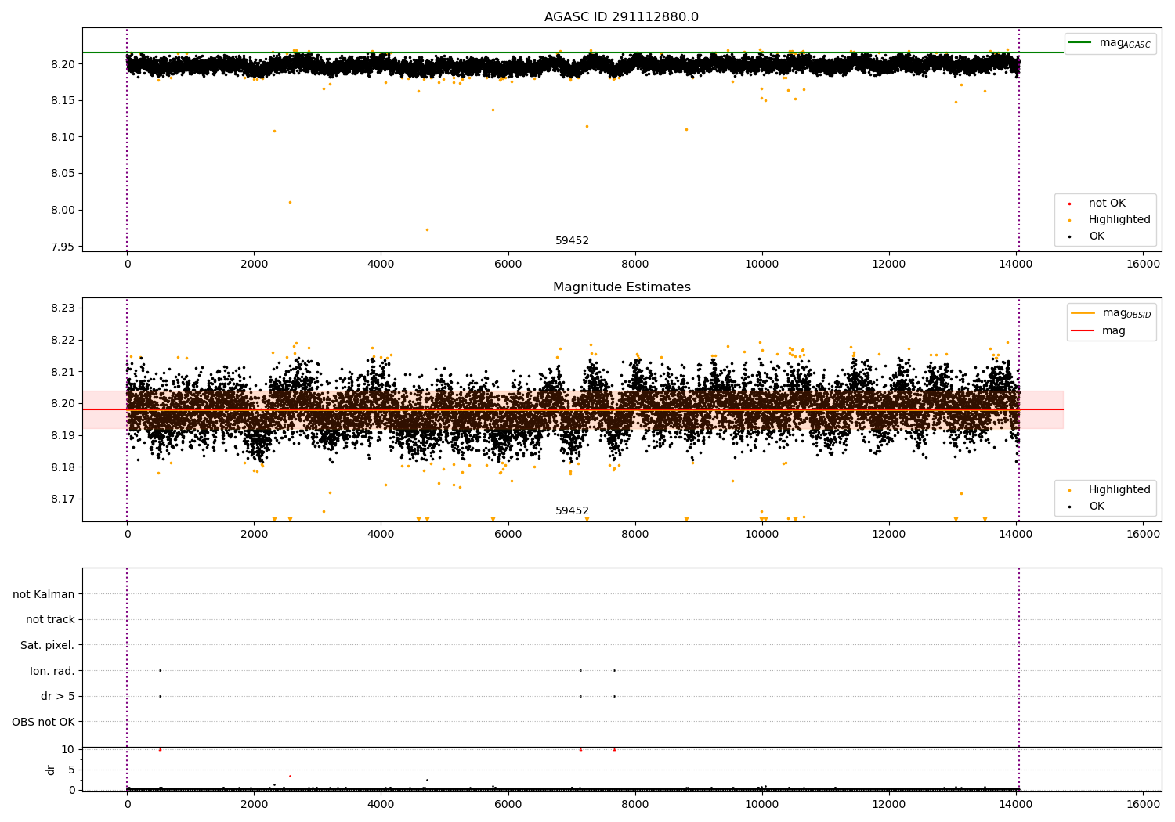The width and height of the screenshot is (1175, 822).
Task: Click the orange outlier point near 8.01 in top plot
Action: point(290,202)
